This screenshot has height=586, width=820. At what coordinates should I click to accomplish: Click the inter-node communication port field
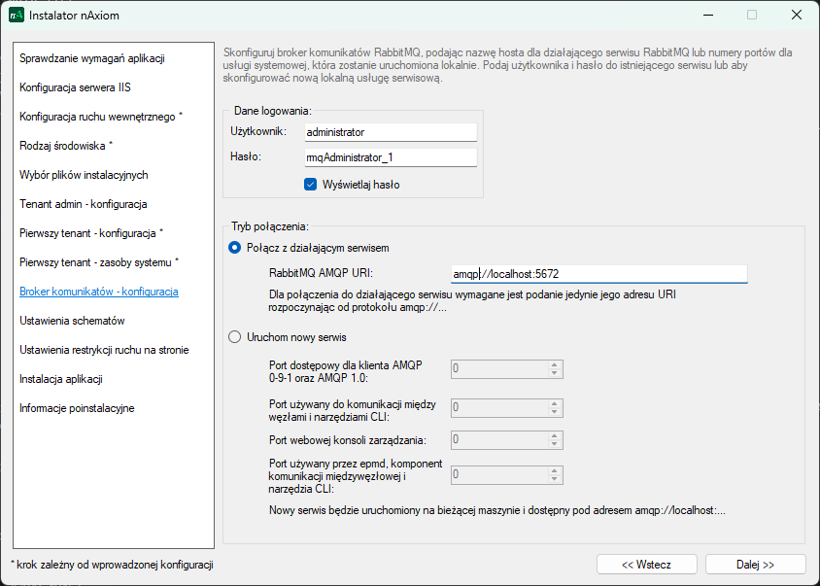tap(499, 408)
